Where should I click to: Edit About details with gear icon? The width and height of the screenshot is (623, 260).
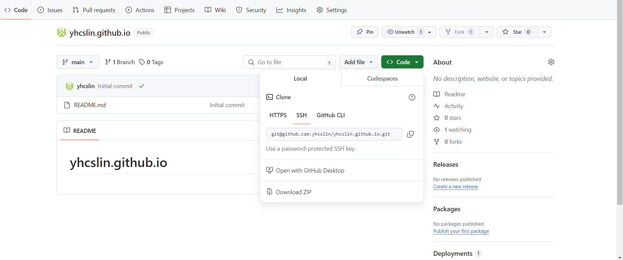(x=551, y=62)
